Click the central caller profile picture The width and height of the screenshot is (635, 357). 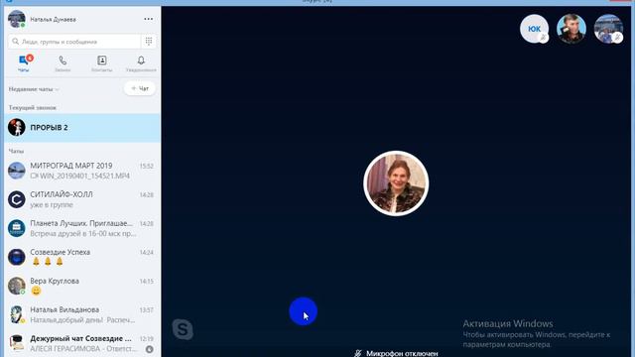396,183
